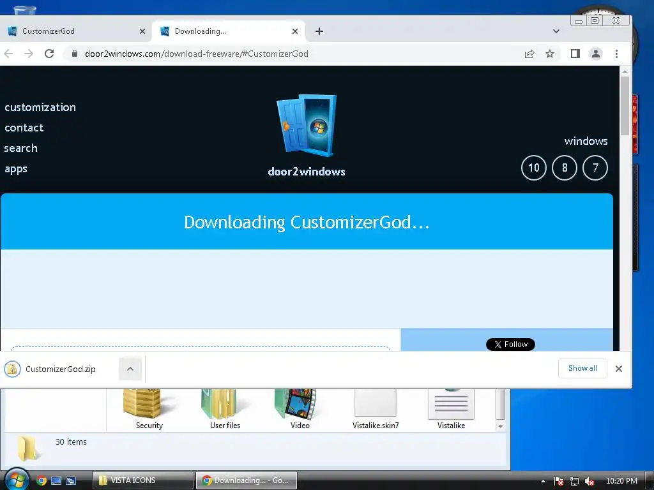Reload the page with refresh icon
Viewport: 654px width, 490px height.
tap(49, 54)
